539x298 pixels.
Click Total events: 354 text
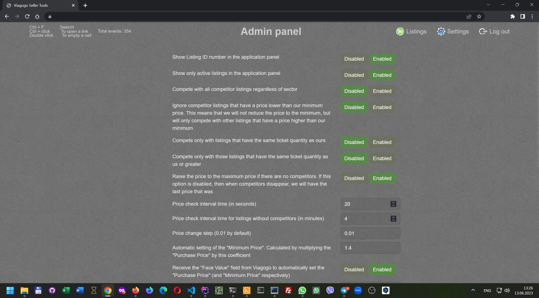coord(114,31)
